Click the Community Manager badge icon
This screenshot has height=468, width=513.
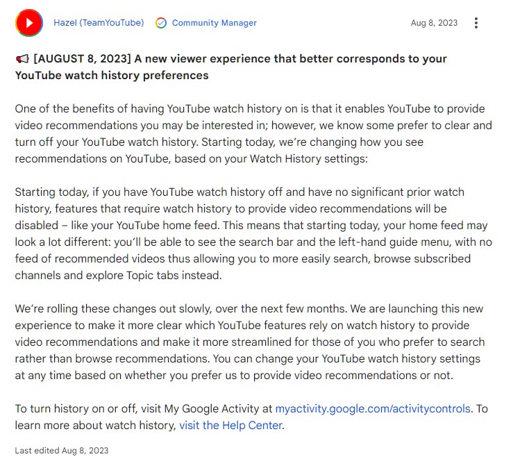(x=161, y=23)
